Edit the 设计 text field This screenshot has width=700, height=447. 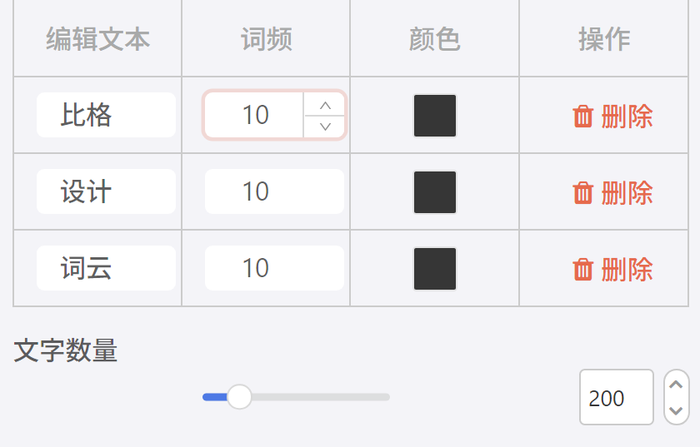point(106,191)
